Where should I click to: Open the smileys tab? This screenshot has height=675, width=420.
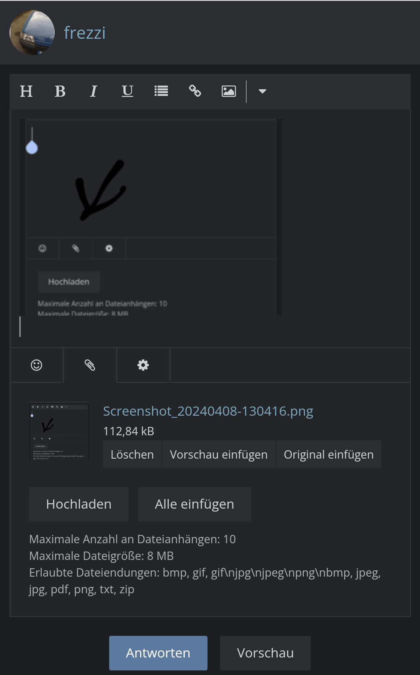[37, 365]
